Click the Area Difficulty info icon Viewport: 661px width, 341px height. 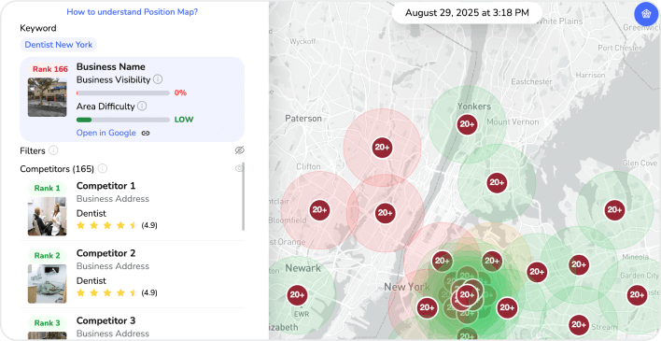coord(142,106)
